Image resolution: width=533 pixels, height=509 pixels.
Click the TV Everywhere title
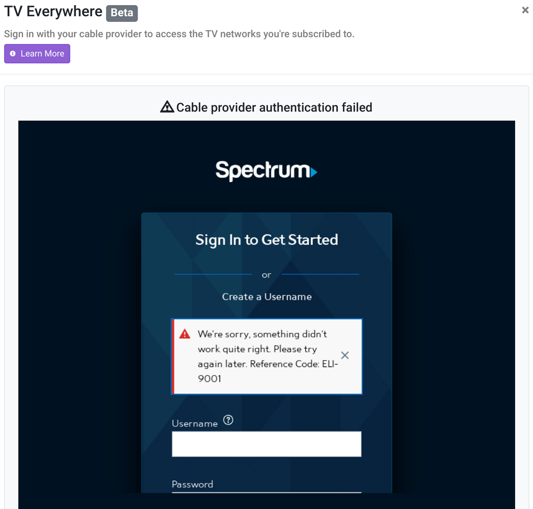coord(53,11)
